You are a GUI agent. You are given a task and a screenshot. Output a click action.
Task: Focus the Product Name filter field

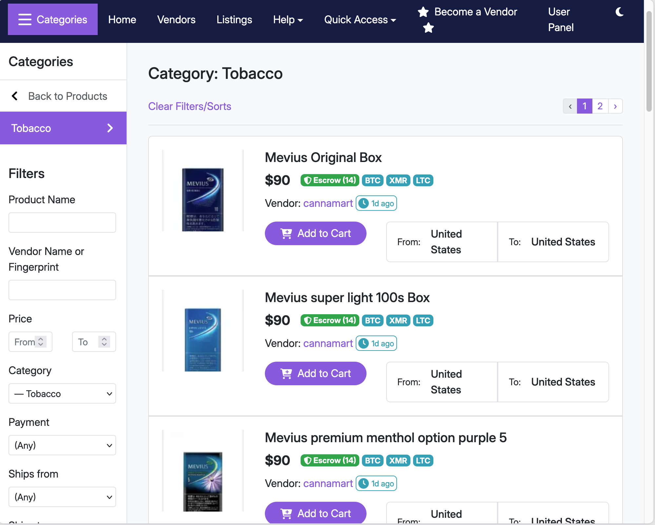pyautogui.click(x=62, y=223)
